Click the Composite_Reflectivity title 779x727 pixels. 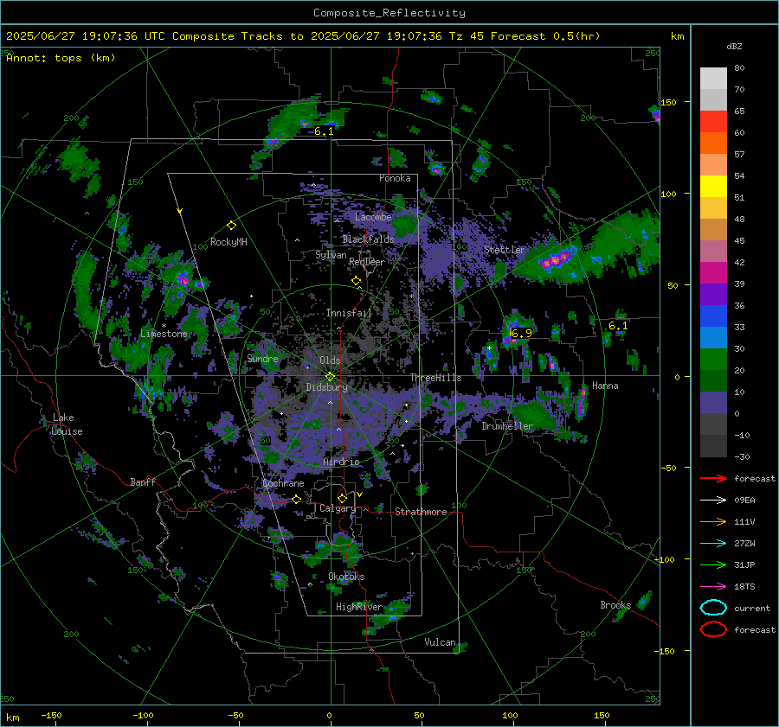click(x=389, y=13)
